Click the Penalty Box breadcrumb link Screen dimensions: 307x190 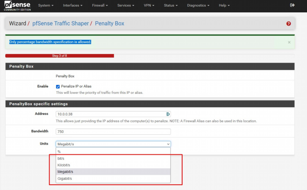109,23
